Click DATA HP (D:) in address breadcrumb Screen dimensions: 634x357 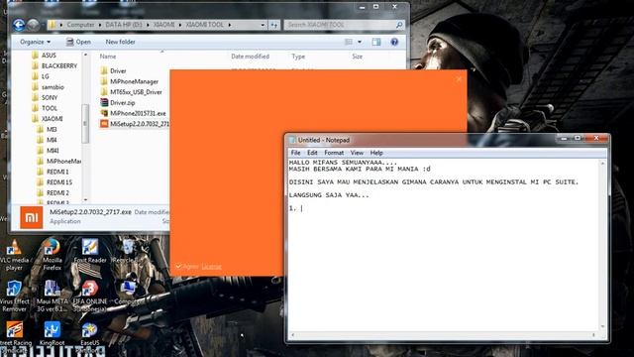(124, 25)
